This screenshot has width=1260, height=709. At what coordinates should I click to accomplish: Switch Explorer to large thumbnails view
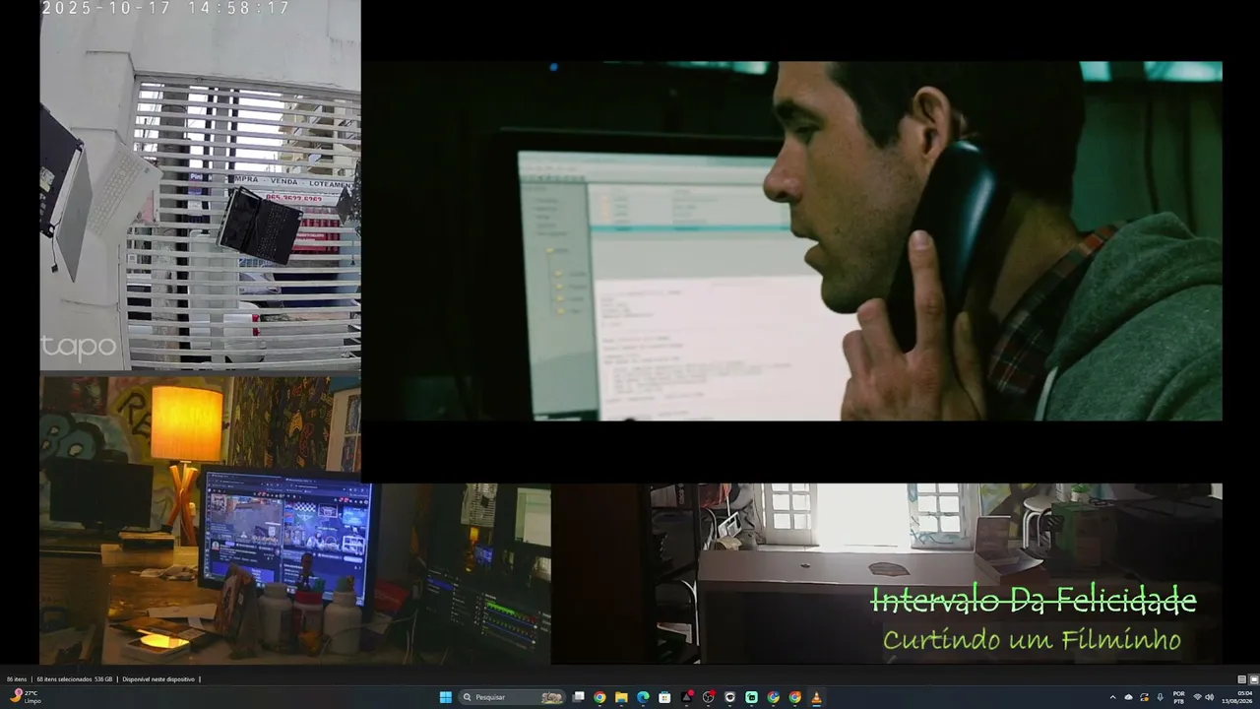point(1254,679)
